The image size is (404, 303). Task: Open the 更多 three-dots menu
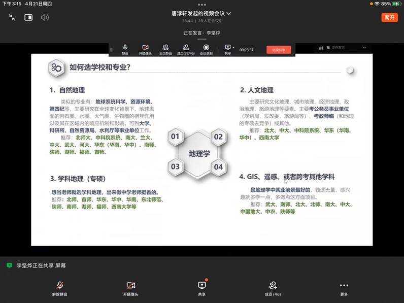(344, 287)
